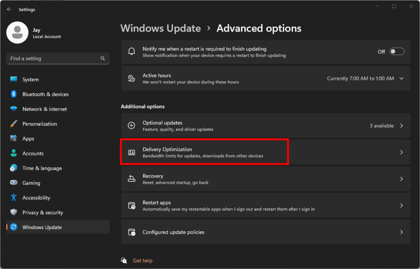Click the Find a setting search field
Image resolution: width=420 pixels, height=269 pixels.
57,58
